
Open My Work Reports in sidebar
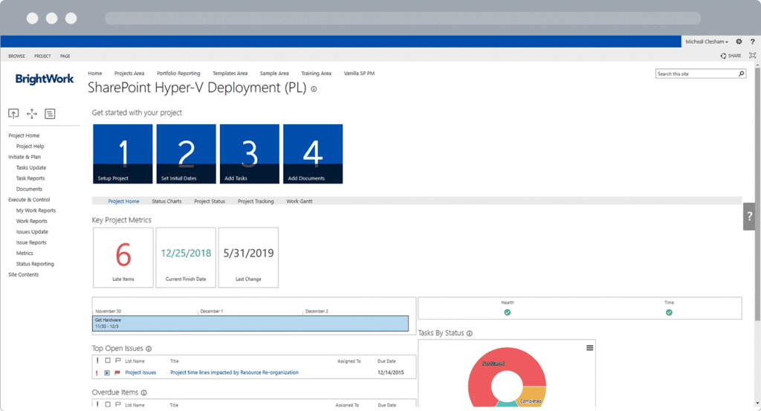tap(36, 210)
